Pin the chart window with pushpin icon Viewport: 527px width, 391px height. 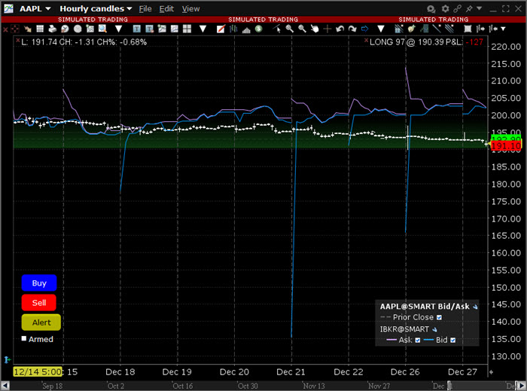coord(469,9)
